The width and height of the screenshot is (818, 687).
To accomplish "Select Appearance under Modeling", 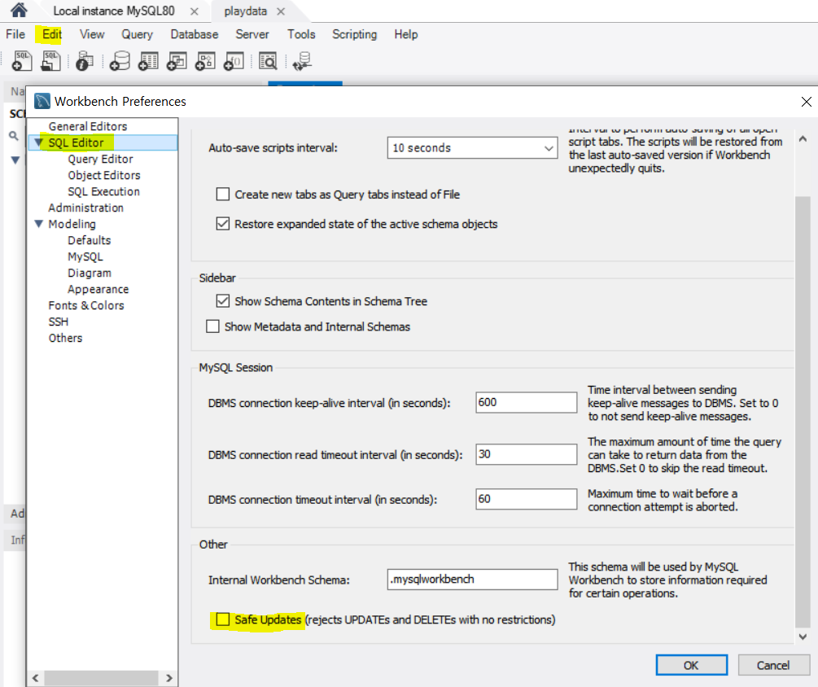I will (x=98, y=289).
